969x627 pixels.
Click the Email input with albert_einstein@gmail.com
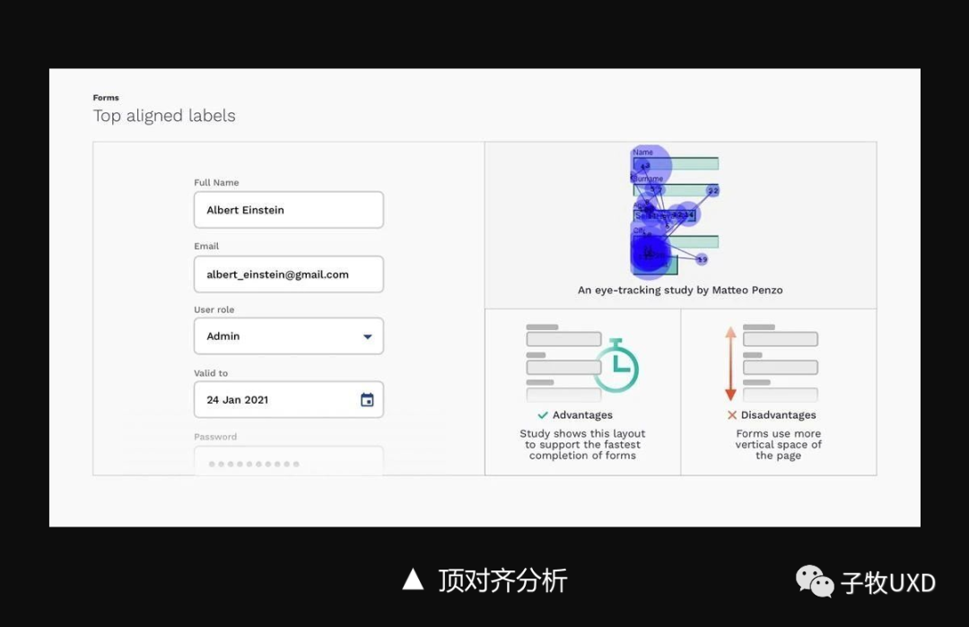coord(289,274)
